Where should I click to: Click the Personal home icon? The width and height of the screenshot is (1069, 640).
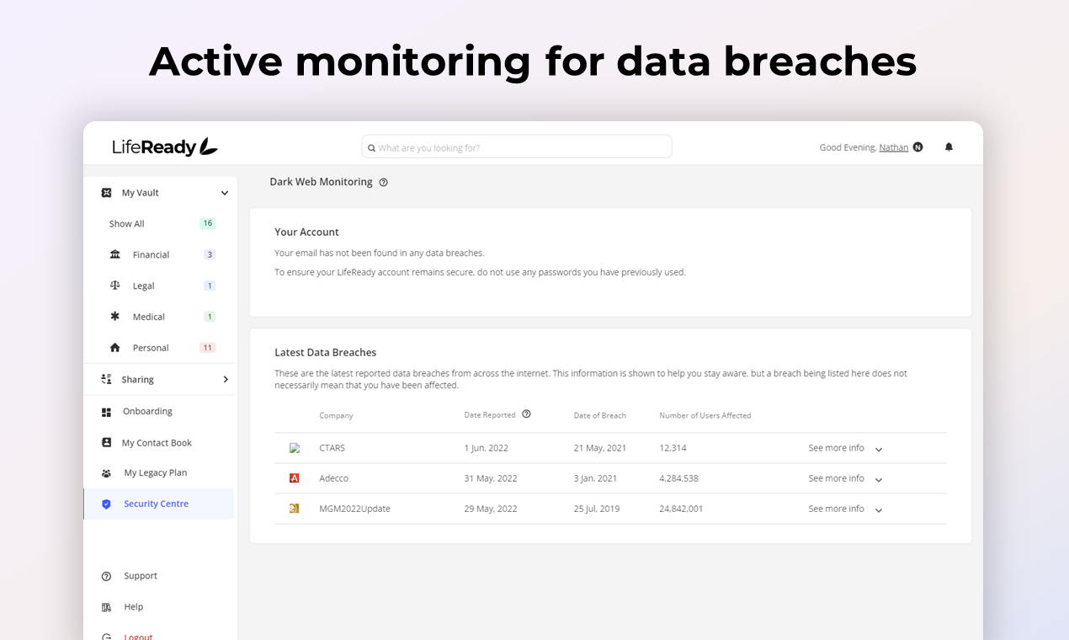[115, 348]
